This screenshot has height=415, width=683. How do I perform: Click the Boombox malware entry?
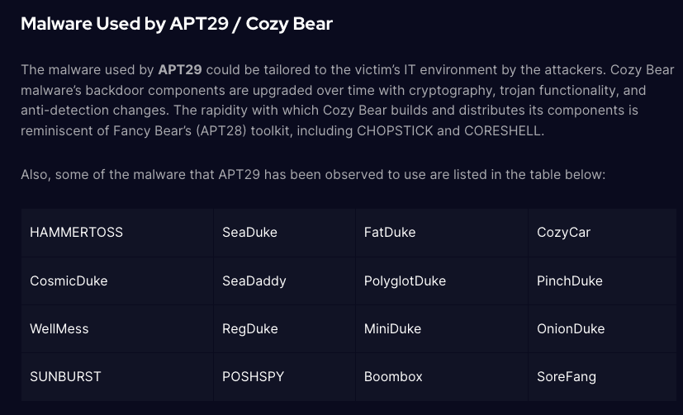pos(393,376)
